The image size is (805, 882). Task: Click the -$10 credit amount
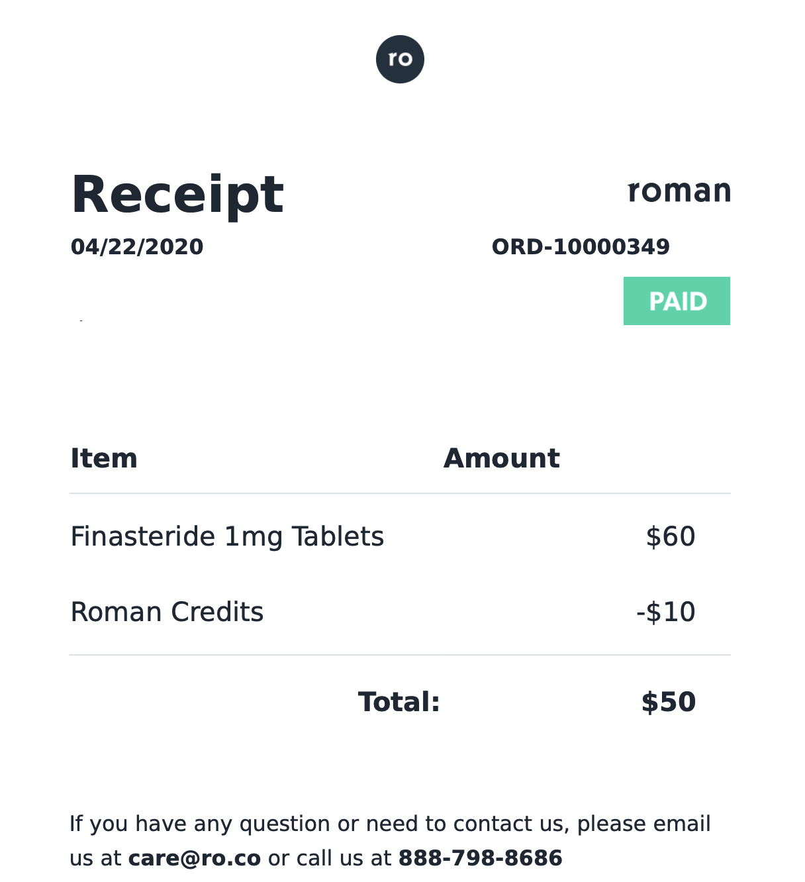point(665,612)
